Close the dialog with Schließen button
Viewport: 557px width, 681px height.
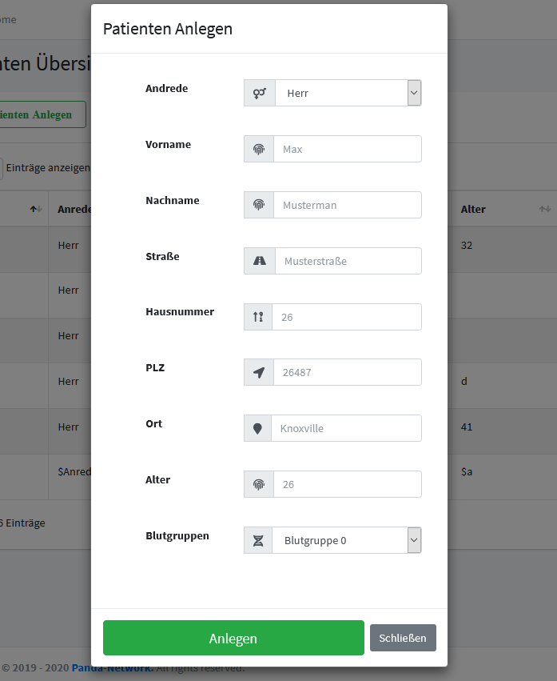[403, 638]
